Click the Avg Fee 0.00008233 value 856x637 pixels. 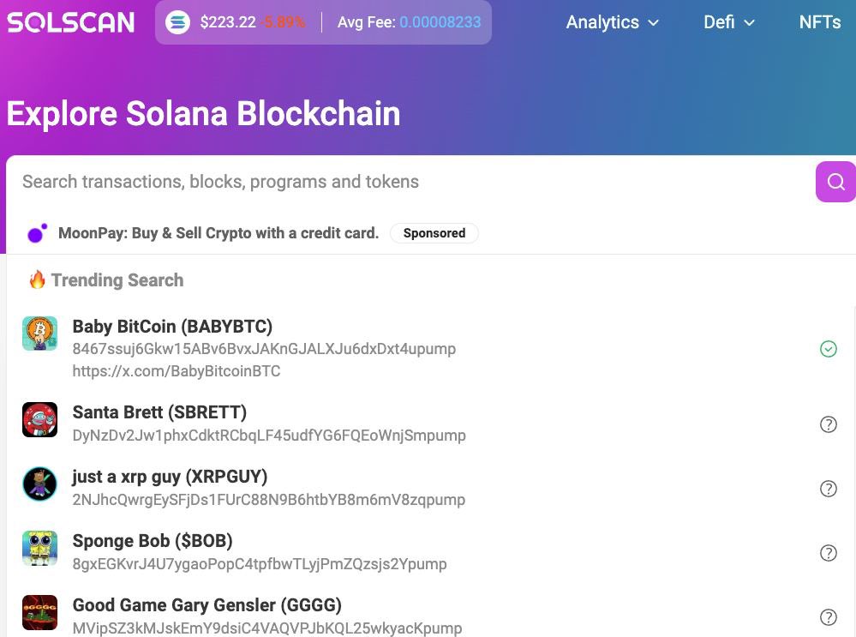pyautogui.click(x=440, y=22)
